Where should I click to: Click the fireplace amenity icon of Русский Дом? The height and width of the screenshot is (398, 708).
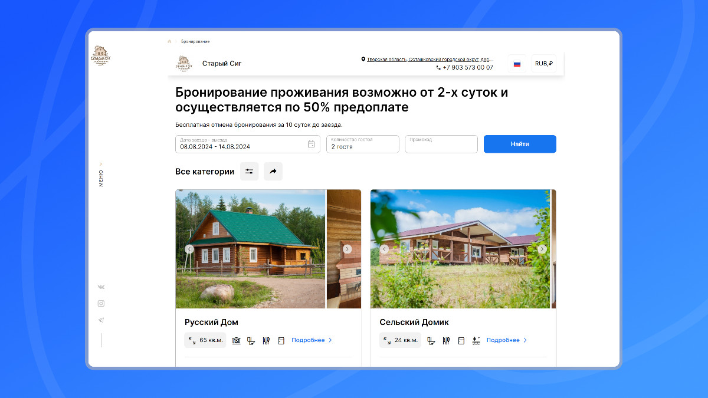pos(236,340)
